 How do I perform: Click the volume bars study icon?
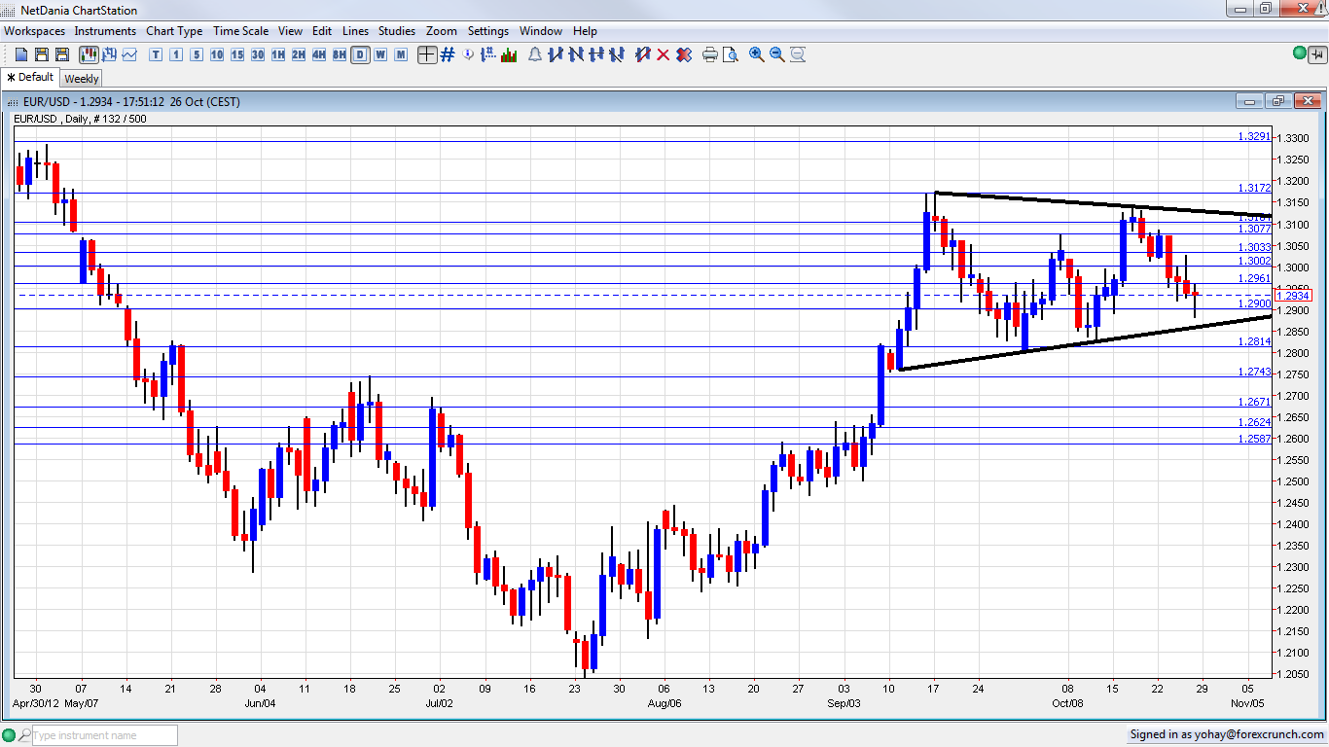(509, 54)
